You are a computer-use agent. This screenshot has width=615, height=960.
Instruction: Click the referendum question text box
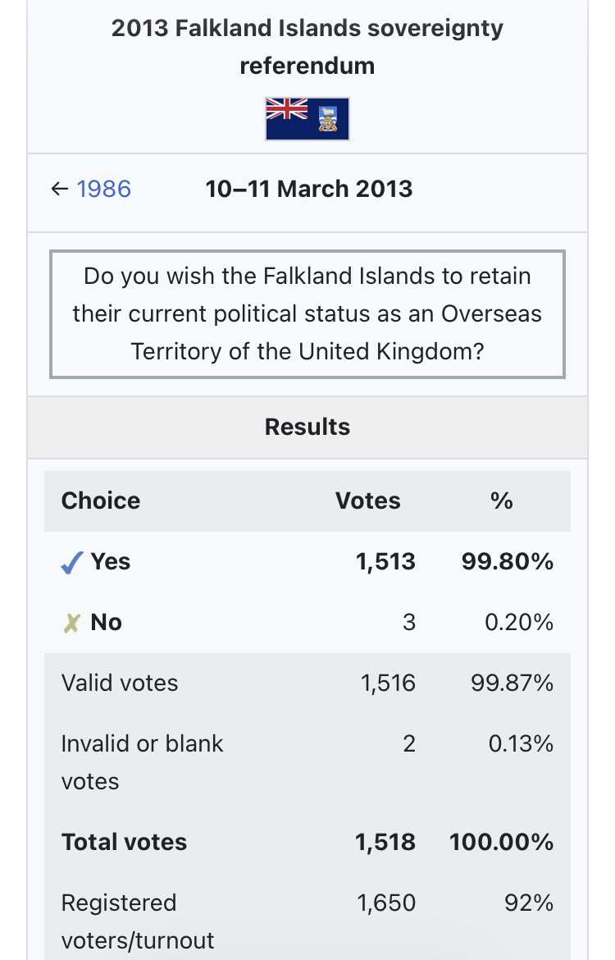[x=307, y=314]
